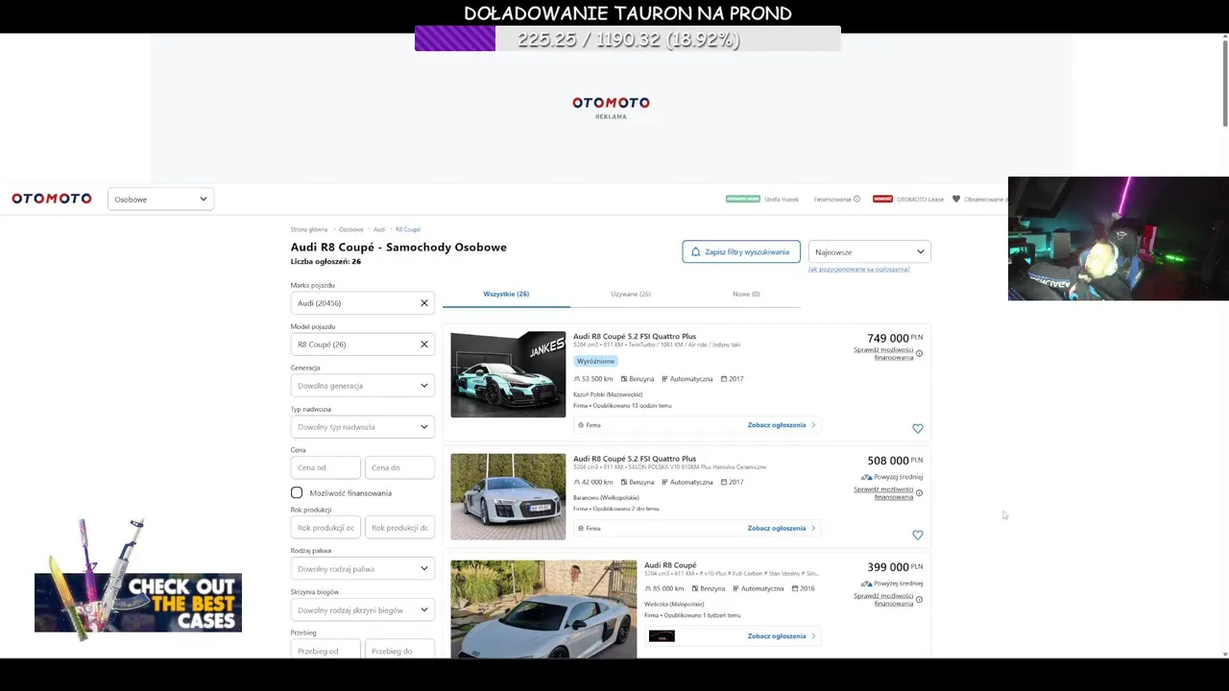Viewport: 1229px width, 691px height.
Task: Click Powyżej średniej price indicator for 508 000
Action: point(891,477)
